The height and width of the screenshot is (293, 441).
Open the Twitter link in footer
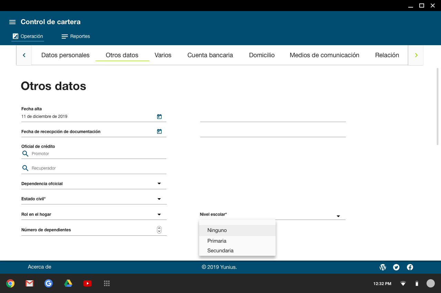pos(396,267)
